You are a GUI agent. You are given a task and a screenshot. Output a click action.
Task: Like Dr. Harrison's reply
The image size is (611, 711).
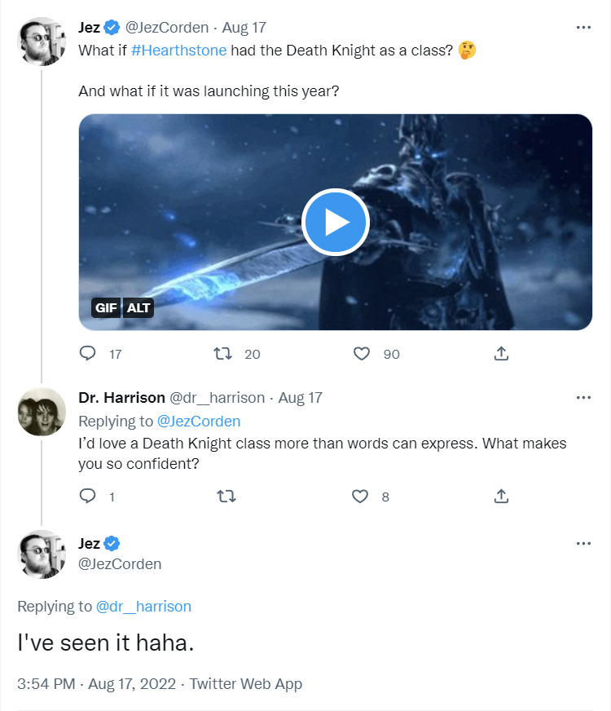point(360,496)
